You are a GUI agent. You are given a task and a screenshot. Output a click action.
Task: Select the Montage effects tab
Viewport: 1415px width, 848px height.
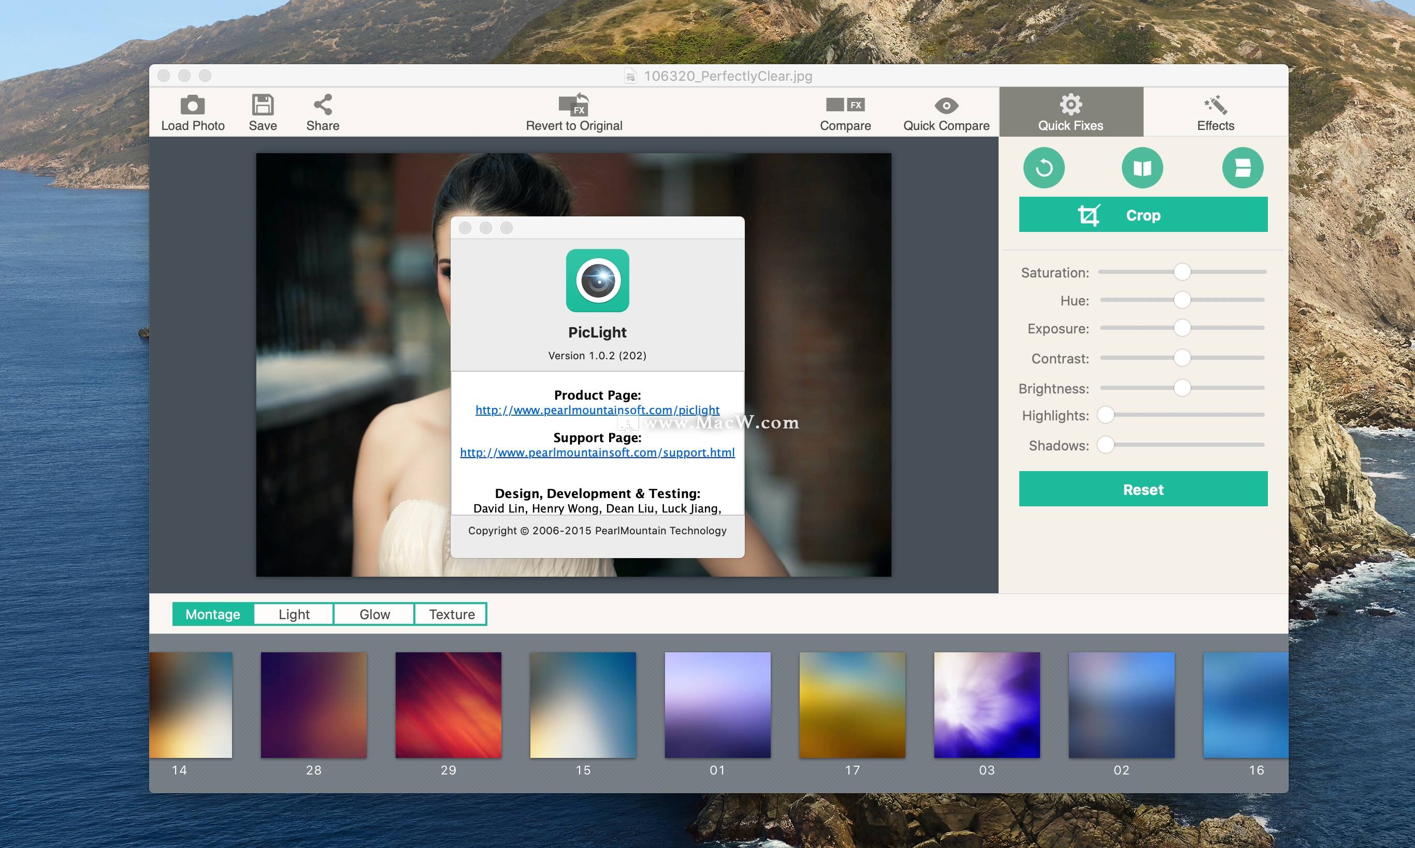[x=213, y=615]
